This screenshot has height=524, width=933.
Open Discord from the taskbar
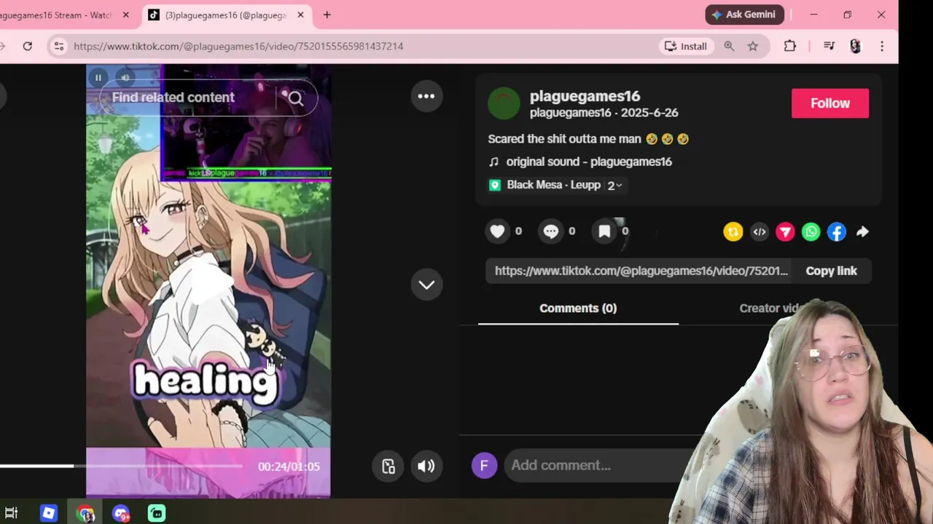point(121,514)
